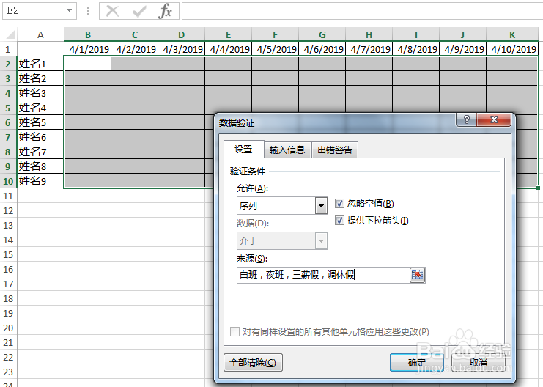Switch to the 输入信息 tab
The height and width of the screenshot is (387, 543).
point(287,150)
